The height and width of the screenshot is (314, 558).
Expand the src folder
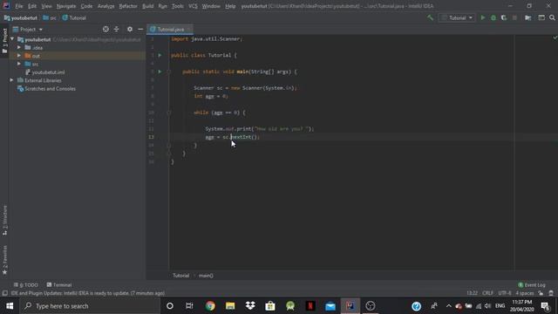(19, 64)
